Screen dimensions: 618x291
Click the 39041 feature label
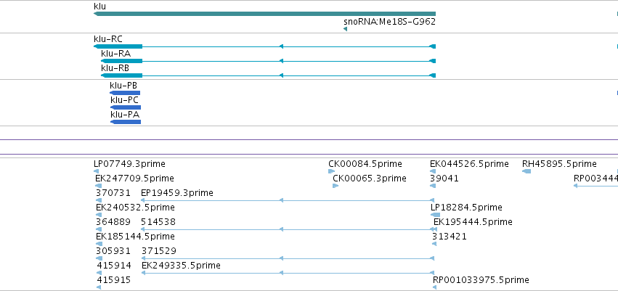(444, 179)
